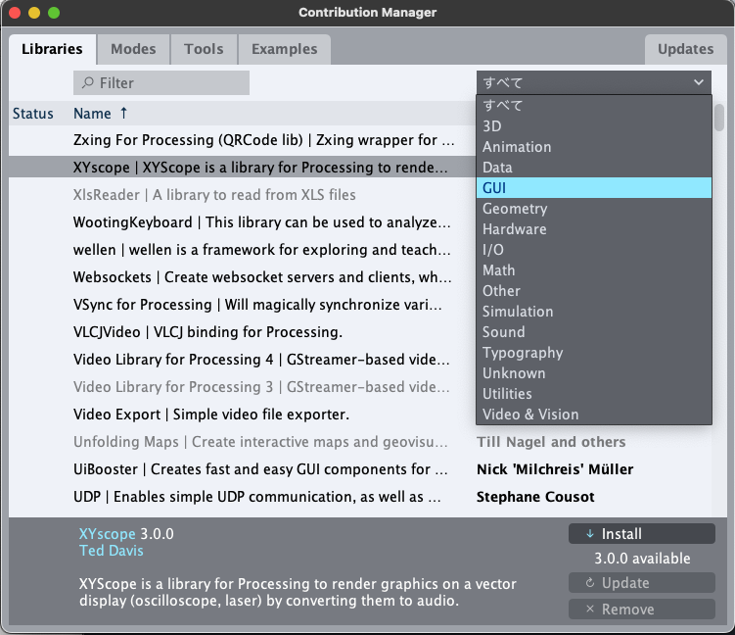This screenshot has height=635, width=735.
Task: Click the XYscope library title link
Action: 107,534
